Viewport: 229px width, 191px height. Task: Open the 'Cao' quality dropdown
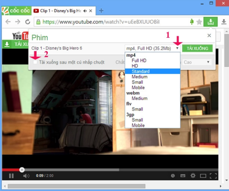point(197,62)
